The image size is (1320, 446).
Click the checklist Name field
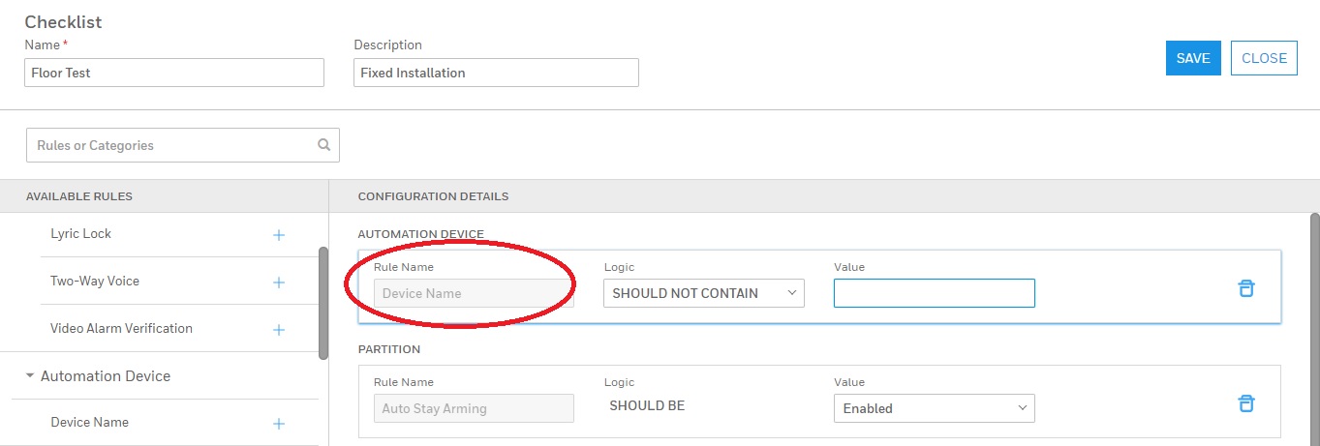pos(174,73)
